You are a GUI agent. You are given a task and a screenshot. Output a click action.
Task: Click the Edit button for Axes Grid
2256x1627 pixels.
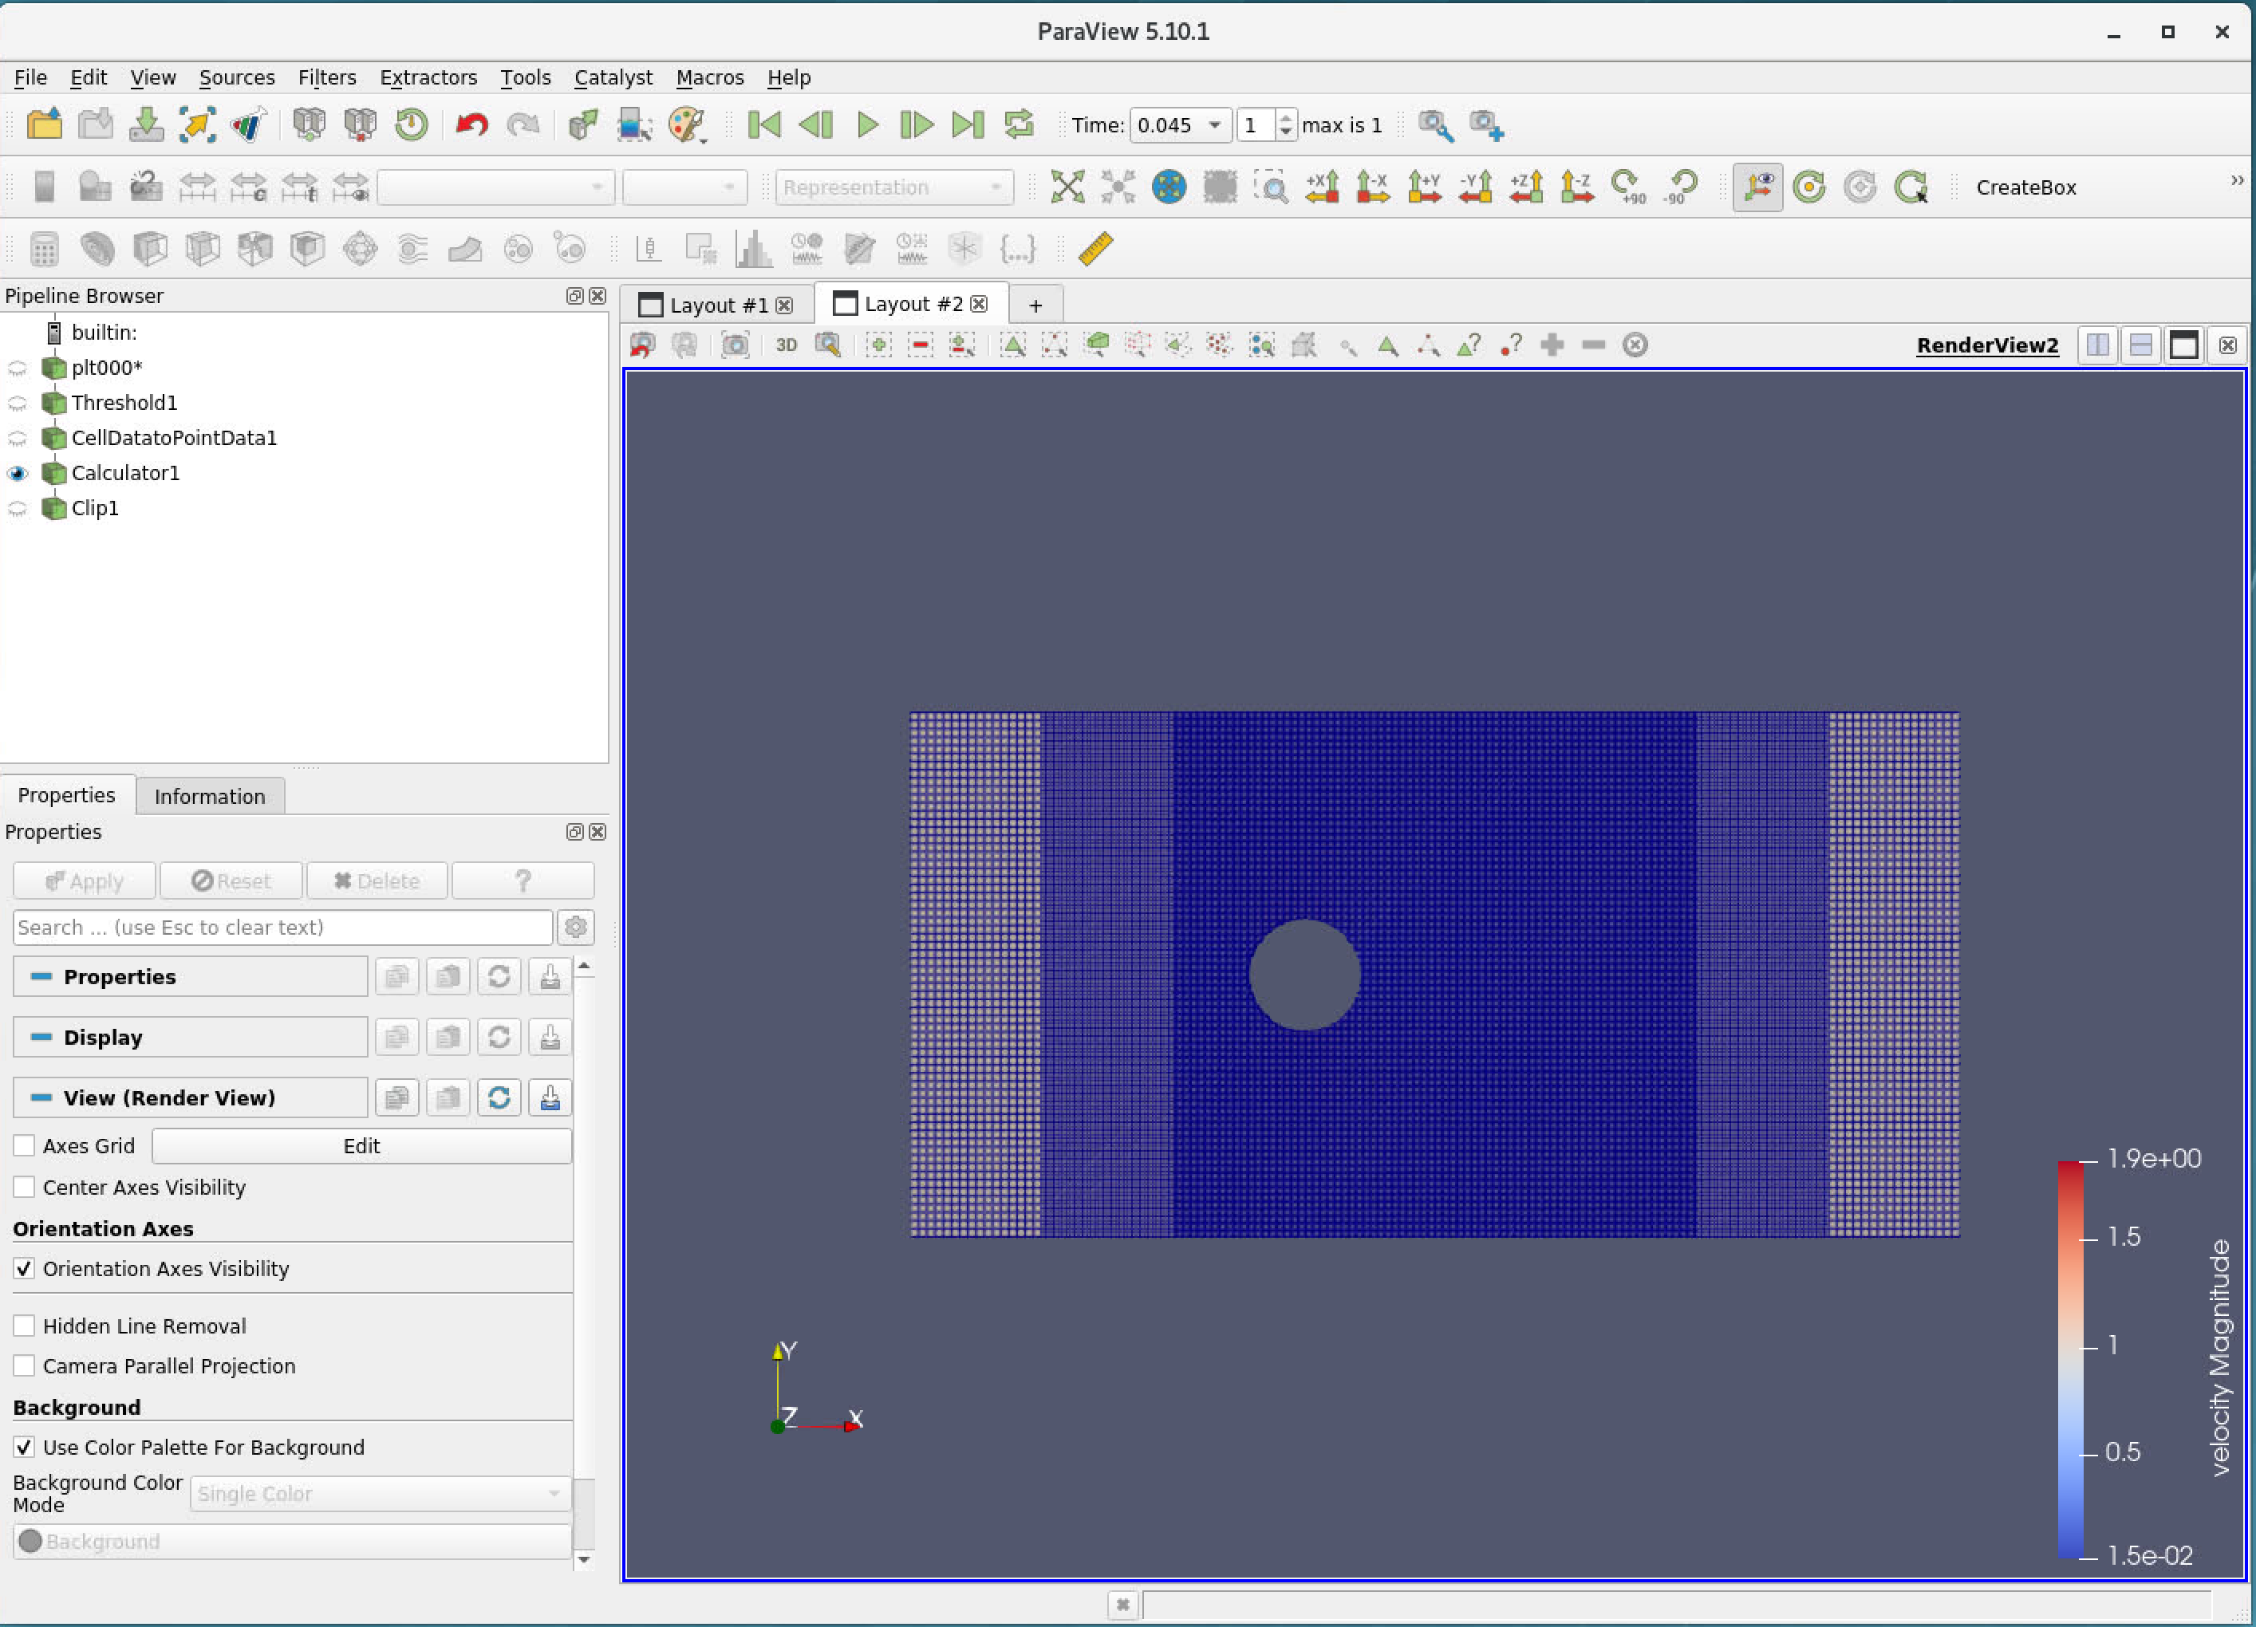tap(361, 1145)
